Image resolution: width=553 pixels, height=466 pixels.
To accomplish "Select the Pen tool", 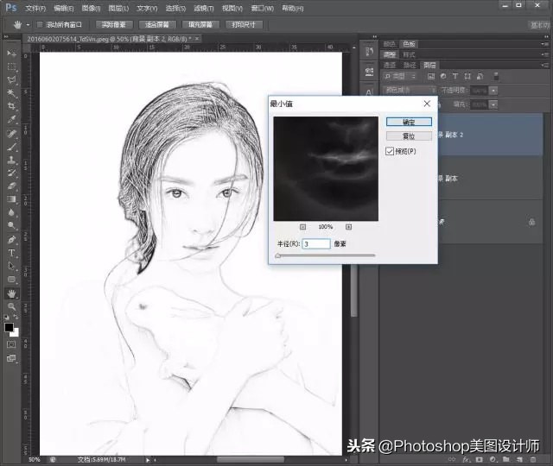I will (x=11, y=240).
